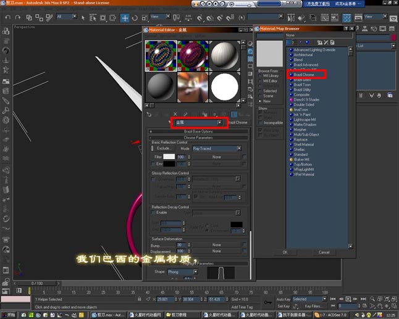Select the New radio button
The width and height of the screenshot is (399, 319).
[260, 101]
